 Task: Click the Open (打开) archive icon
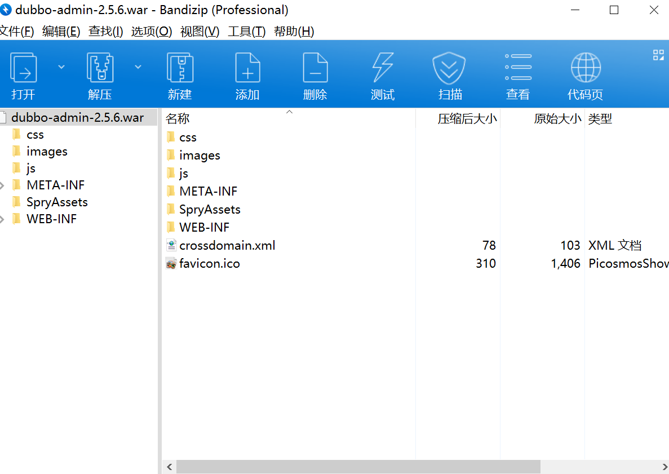(x=24, y=69)
